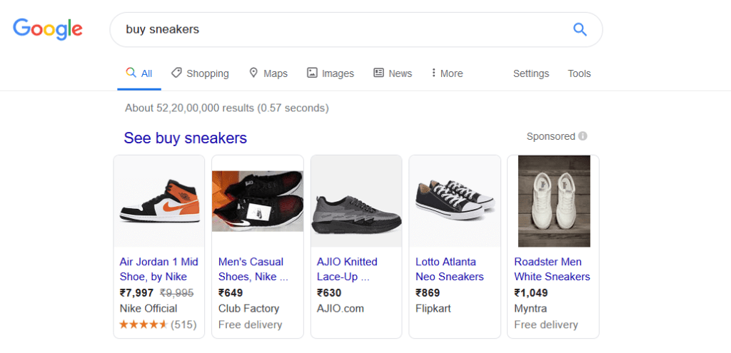The width and height of the screenshot is (731, 353).
Task: Open the Settings menu
Action: point(531,73)
